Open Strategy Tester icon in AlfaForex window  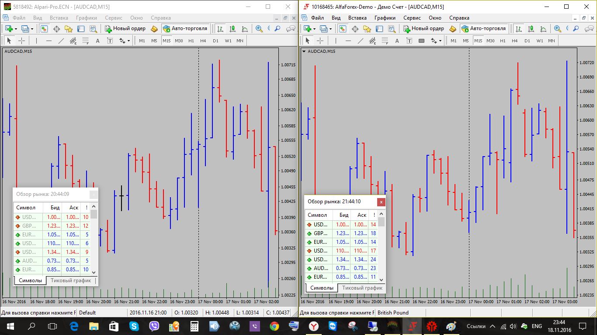[x=392, y=29]
